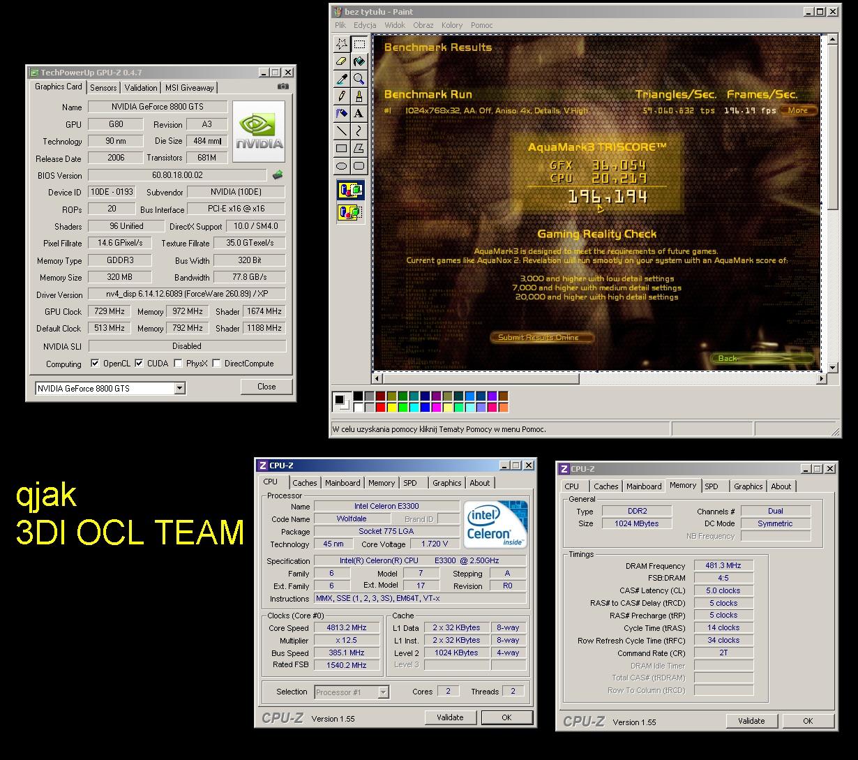This screenshot has height=760, width=858.
Task: Open Mainboard tab in CPU-Z CPU window
Action: (x=343, y=483)
